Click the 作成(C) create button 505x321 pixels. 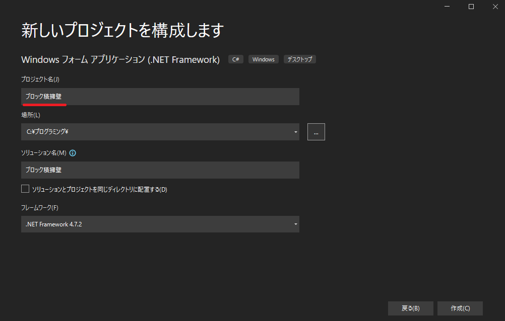point(460,308)
